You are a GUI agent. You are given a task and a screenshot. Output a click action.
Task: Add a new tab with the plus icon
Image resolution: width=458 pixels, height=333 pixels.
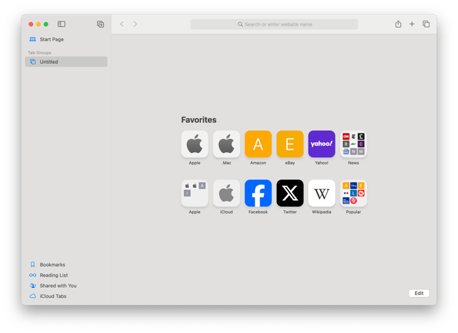(412, 24)
